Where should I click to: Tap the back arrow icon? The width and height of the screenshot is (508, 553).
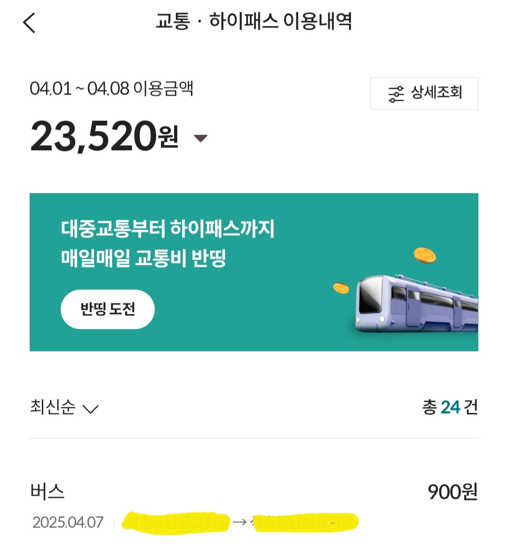[x=29, y=23]
